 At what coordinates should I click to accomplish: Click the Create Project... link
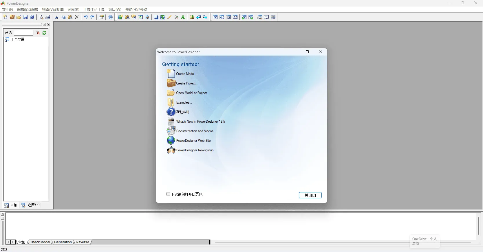(187, 83)
